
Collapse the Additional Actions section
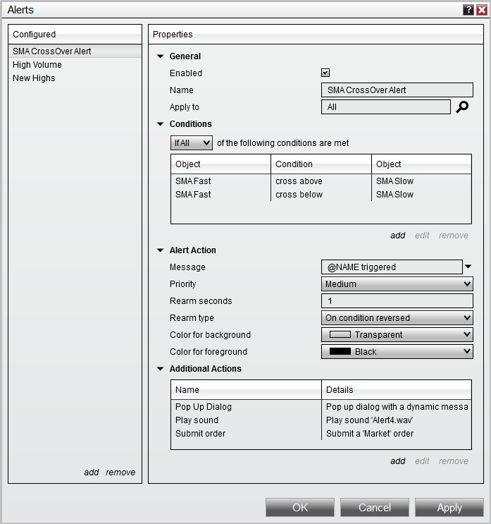click(161, 369)
